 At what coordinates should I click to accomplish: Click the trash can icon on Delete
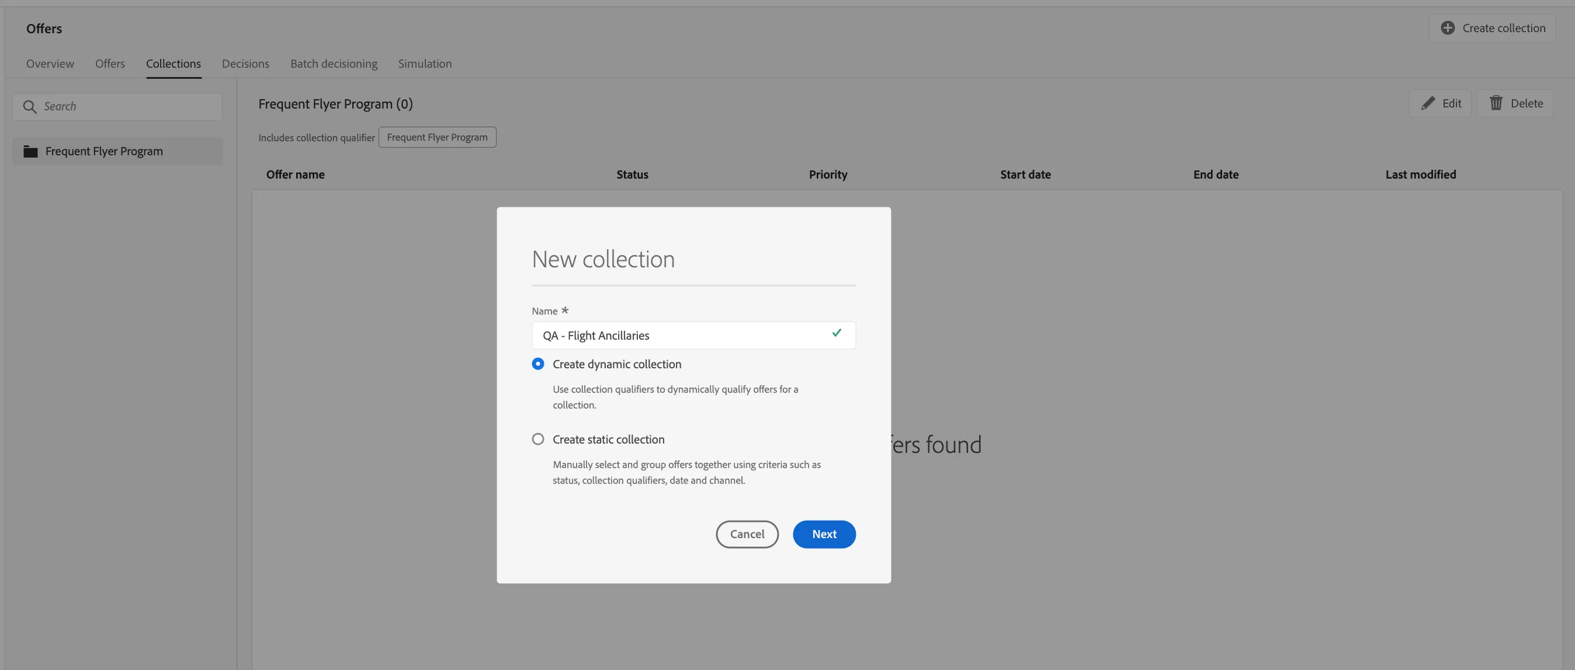coord(1496,103)
